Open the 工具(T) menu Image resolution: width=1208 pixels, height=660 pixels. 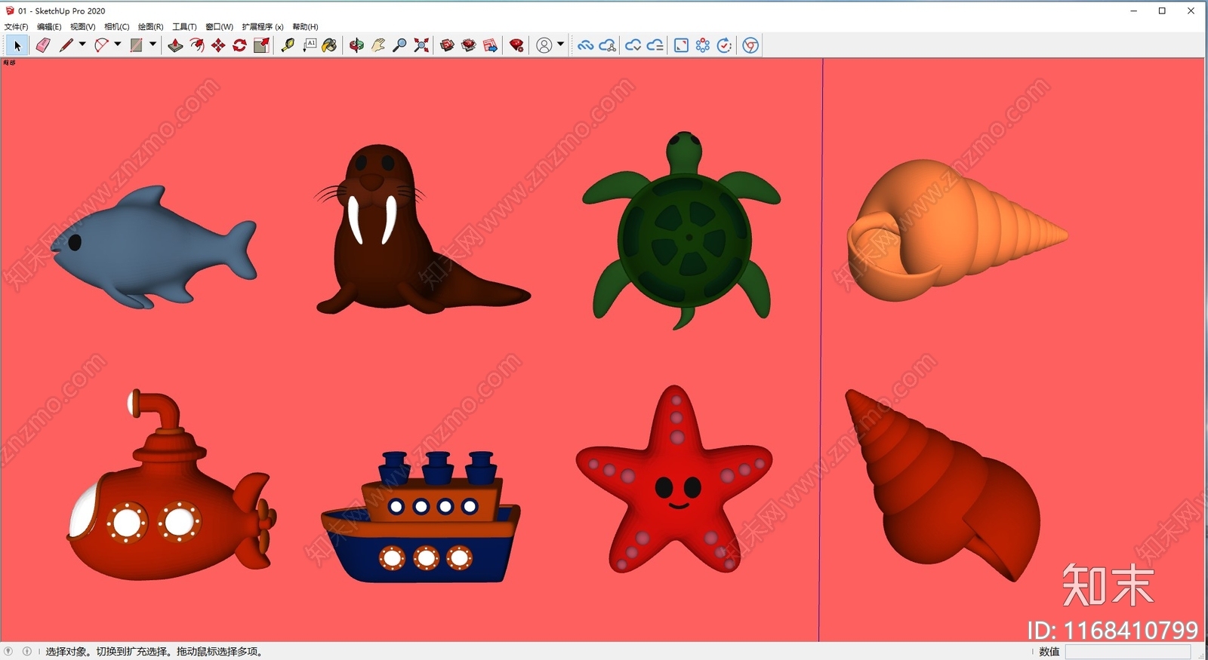[184, 26]
